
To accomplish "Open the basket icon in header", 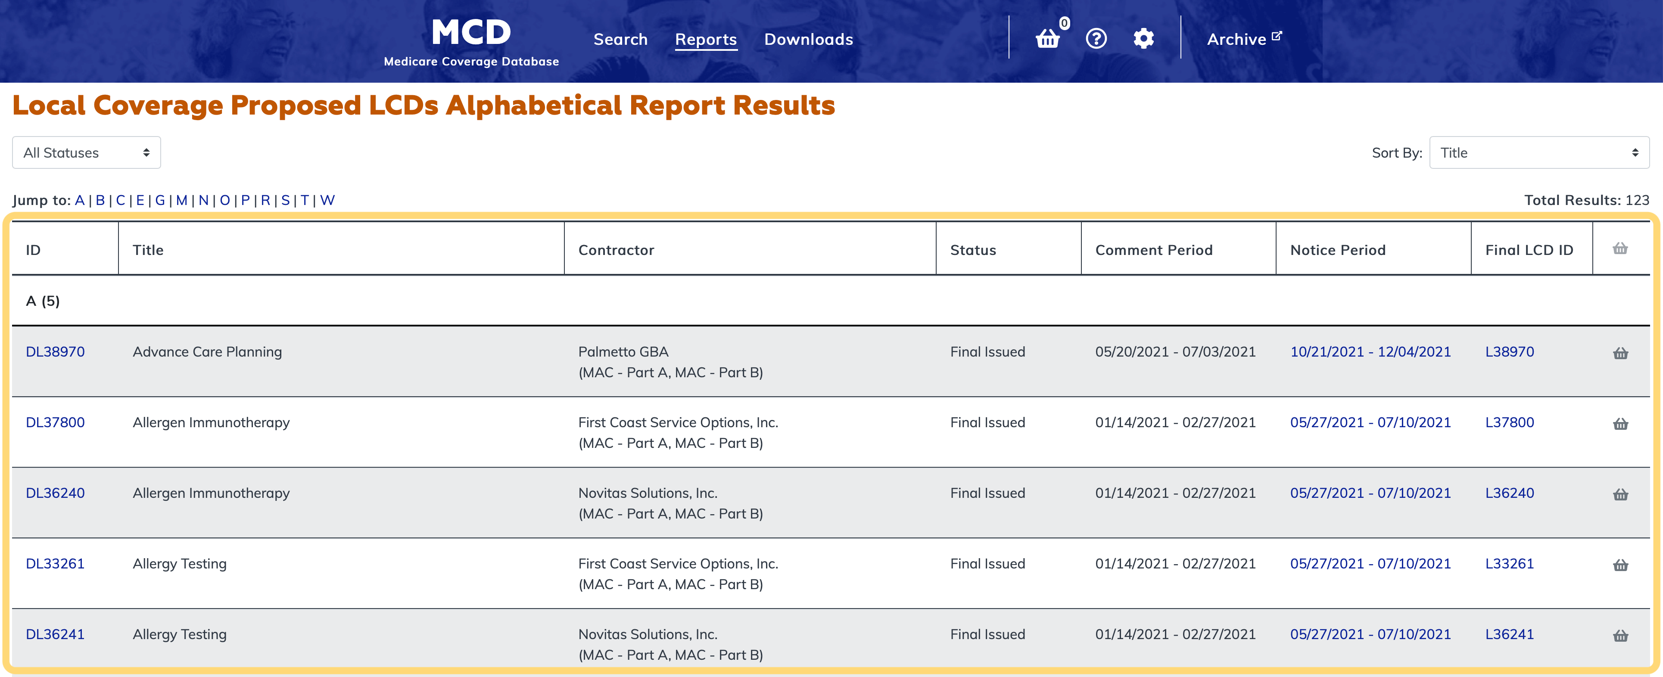I will tap(1047, 39).
